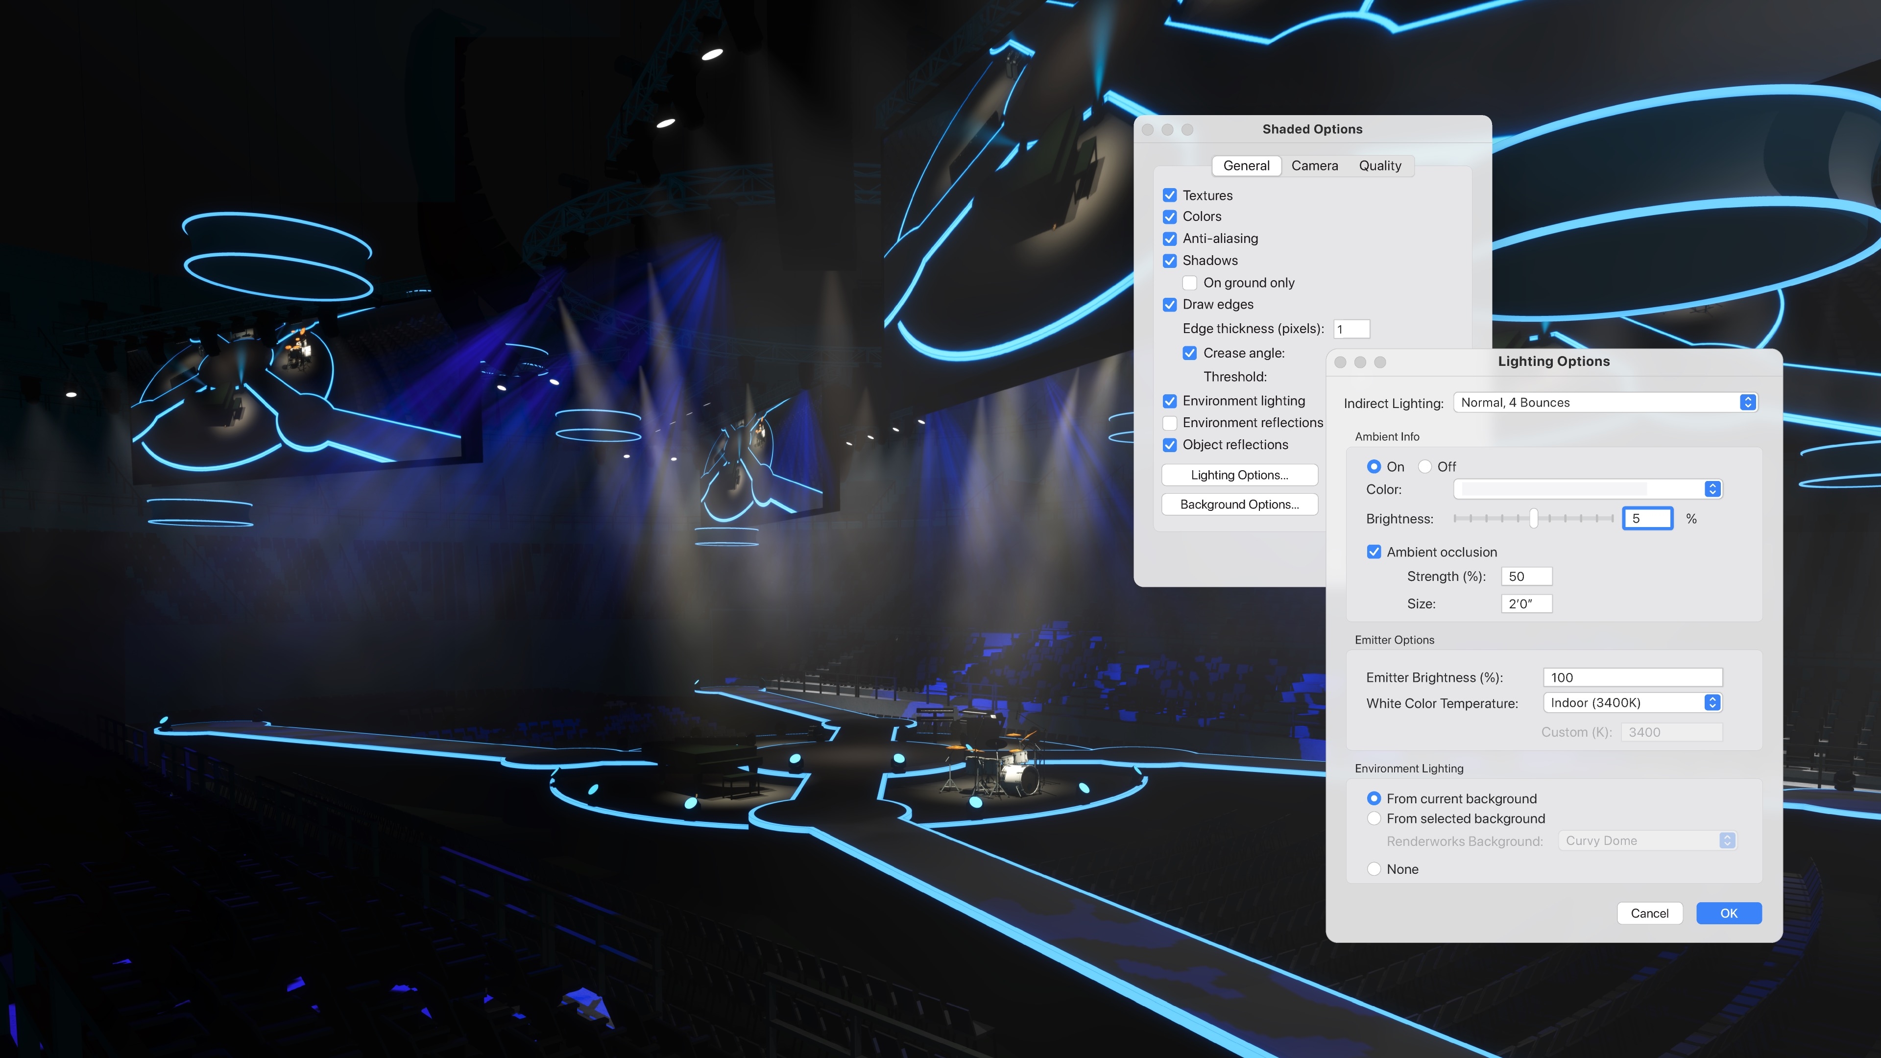Disable Object reflections
Screen dimensions: 1881x1058
tap(1170, 445)
